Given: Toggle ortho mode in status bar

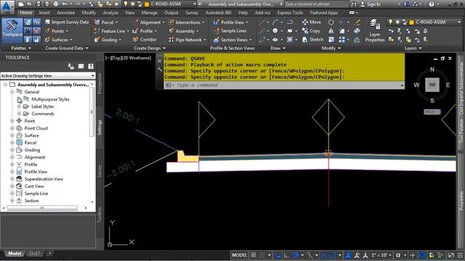Looking at the screenshot, I should pos(286,254).
